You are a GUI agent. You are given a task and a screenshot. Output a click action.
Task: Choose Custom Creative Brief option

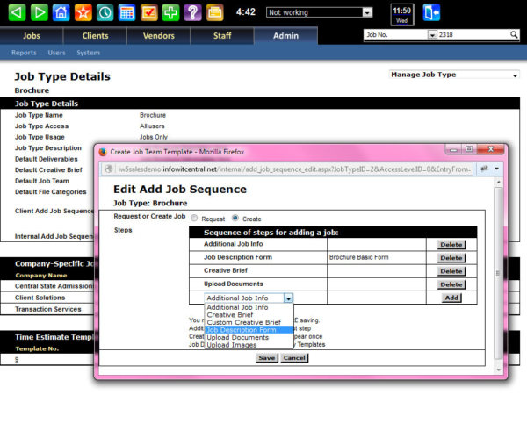(249, 322)
